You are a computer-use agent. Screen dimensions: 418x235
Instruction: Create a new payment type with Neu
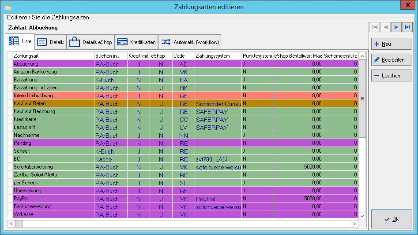tap(391, 44)
